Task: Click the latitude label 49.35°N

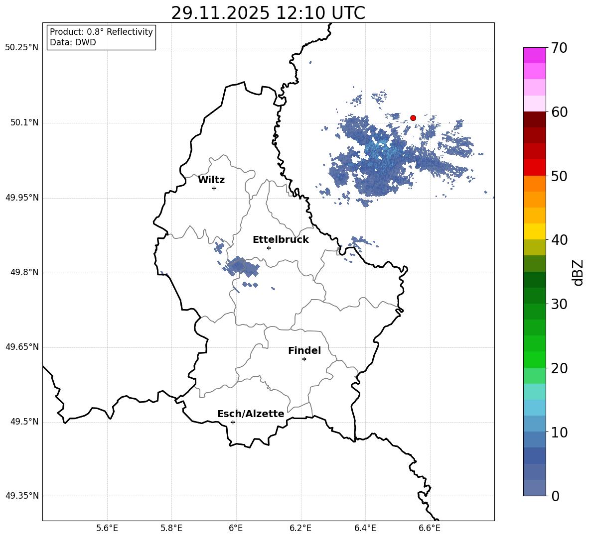Action: 22,496
